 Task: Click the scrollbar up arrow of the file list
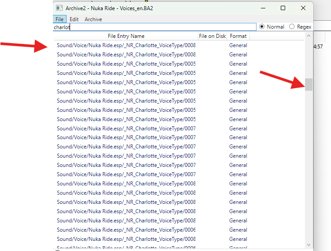(x=309, y=36)
